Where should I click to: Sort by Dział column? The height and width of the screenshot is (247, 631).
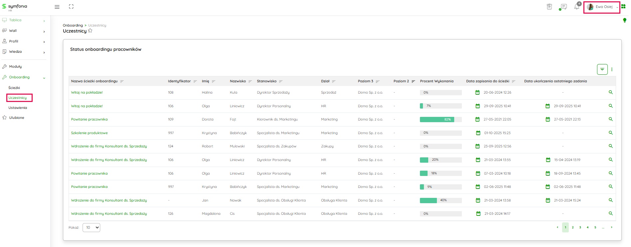334,81
